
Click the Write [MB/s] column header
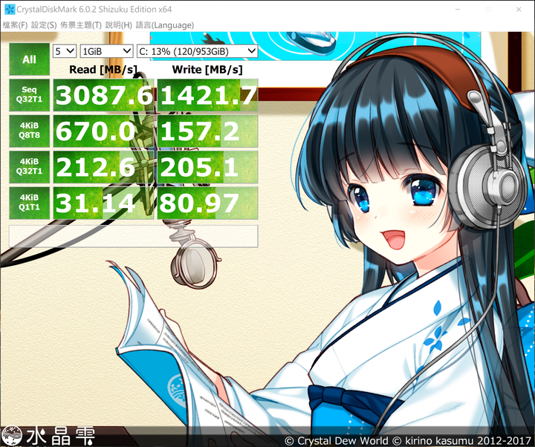click(207, 70)
